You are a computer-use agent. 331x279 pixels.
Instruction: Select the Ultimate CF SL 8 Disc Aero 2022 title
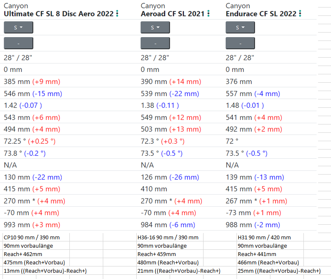[59, 14]
